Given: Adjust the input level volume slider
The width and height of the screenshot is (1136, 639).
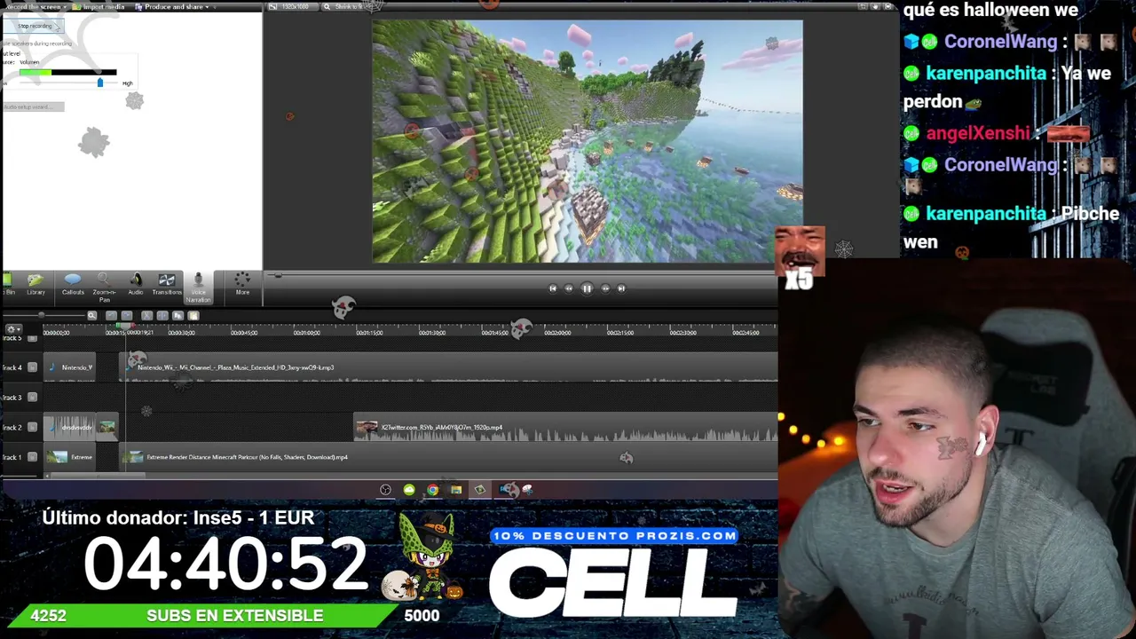Looking at the screenshot, I should point(99,83).
